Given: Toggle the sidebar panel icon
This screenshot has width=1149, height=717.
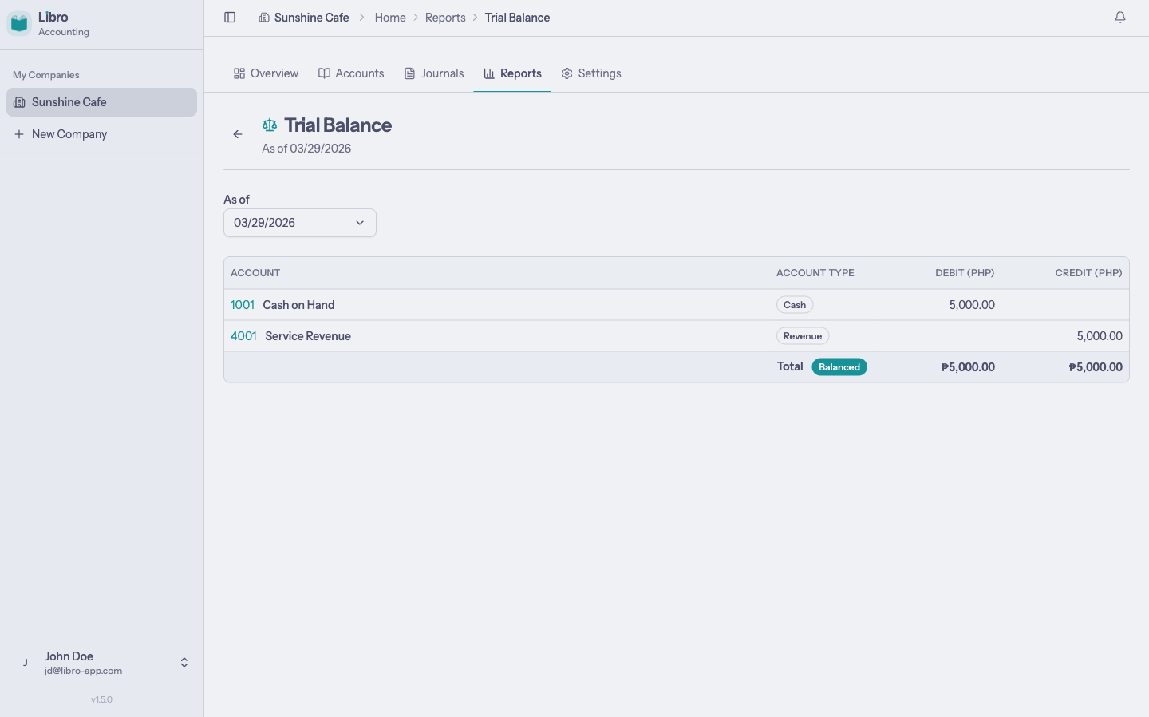Looking at the screenshot, I should [x=230, y=17].
